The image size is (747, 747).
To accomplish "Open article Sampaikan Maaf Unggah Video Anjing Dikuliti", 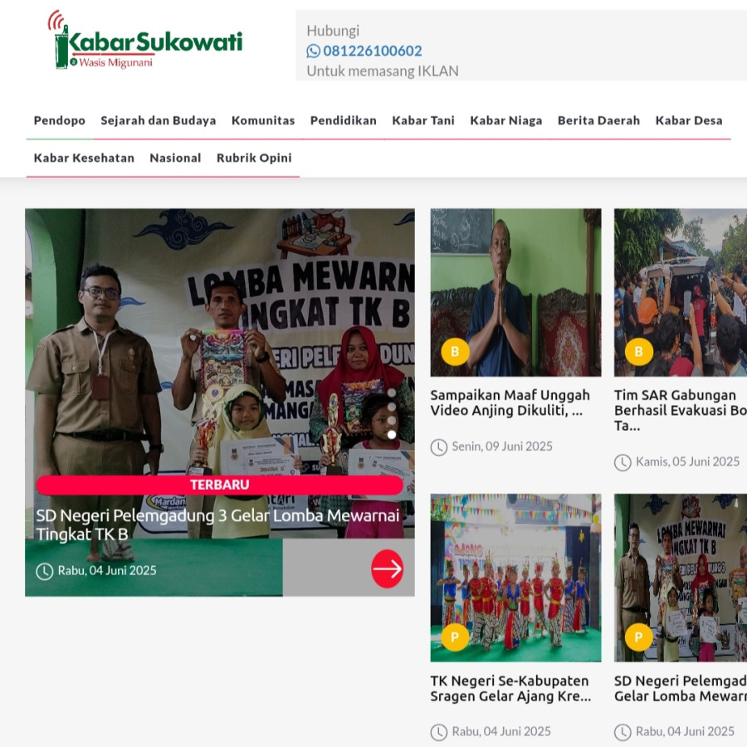I will (510, 403).
